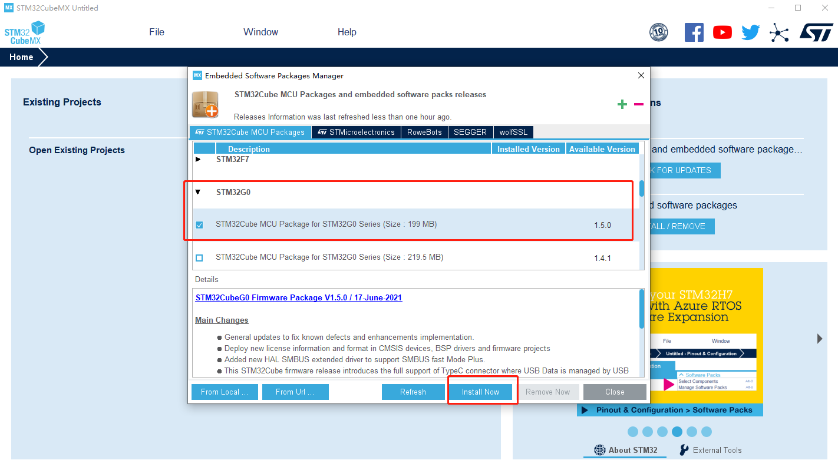The height and width of the screenshot is (470, 838).
Task: Click the Close button in dialog
Action: click(x=615, y=392)
